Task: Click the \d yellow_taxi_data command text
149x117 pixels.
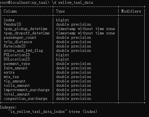Action: tap(72, 3)
